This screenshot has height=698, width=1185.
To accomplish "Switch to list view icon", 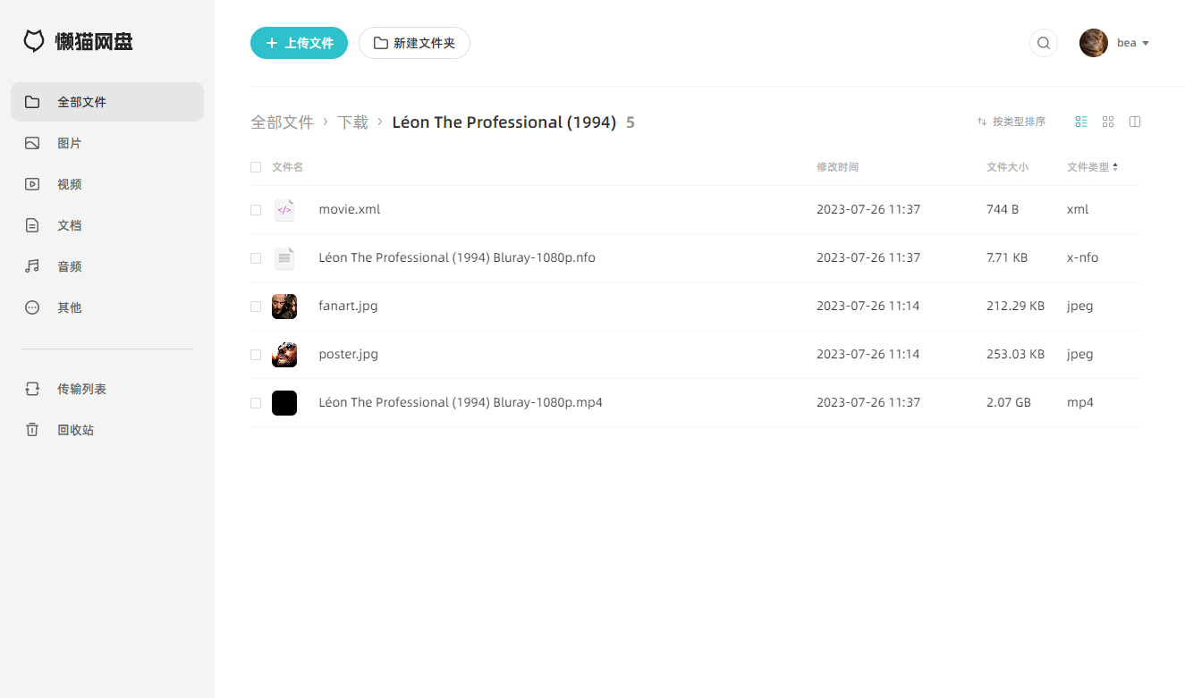I will tap(1081, 122).
